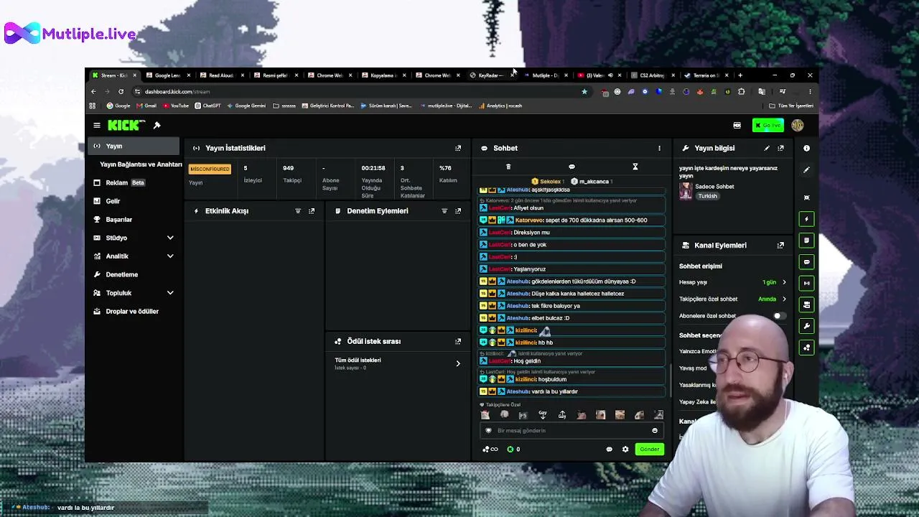Send message with the Gönder button
The height and width of the screenshot is (517, 919).
click(x=649, y=450)
